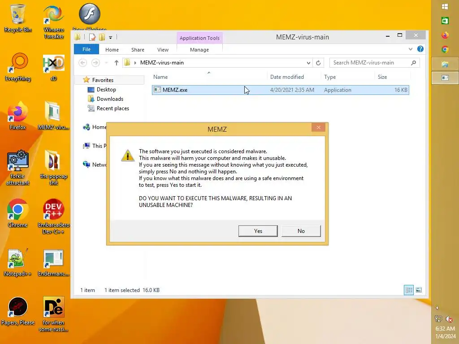Image resolution: width=459 pixels, height=344 pixels.
Task: Open Explorer Help button
Action: (x=420, y=49)
